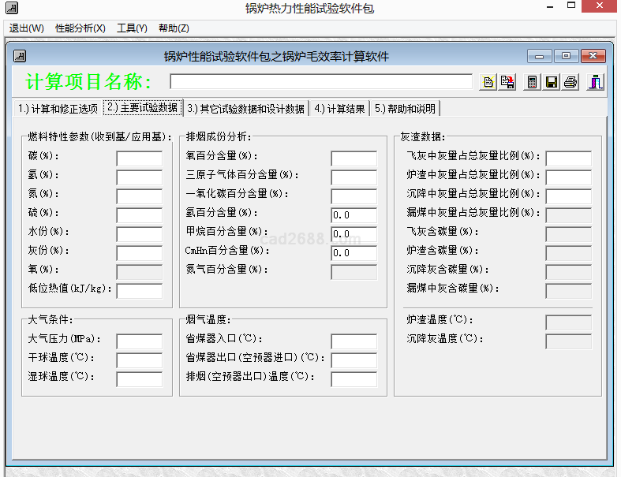Click the exit door icon in toolbar
The width and height of the screenshot is (621, 477).
coord(595,82)
